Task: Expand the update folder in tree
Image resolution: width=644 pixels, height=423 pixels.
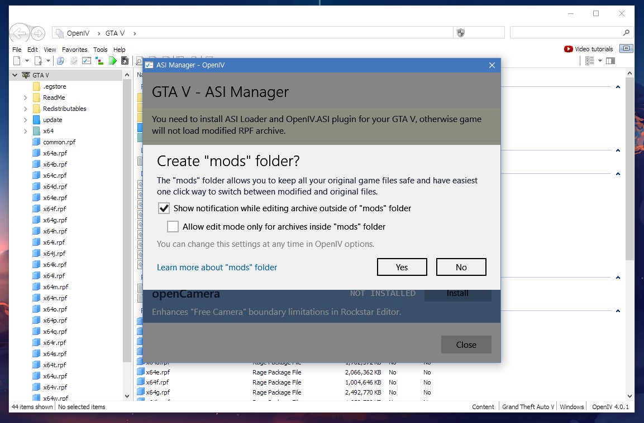Action: [26, 120]
